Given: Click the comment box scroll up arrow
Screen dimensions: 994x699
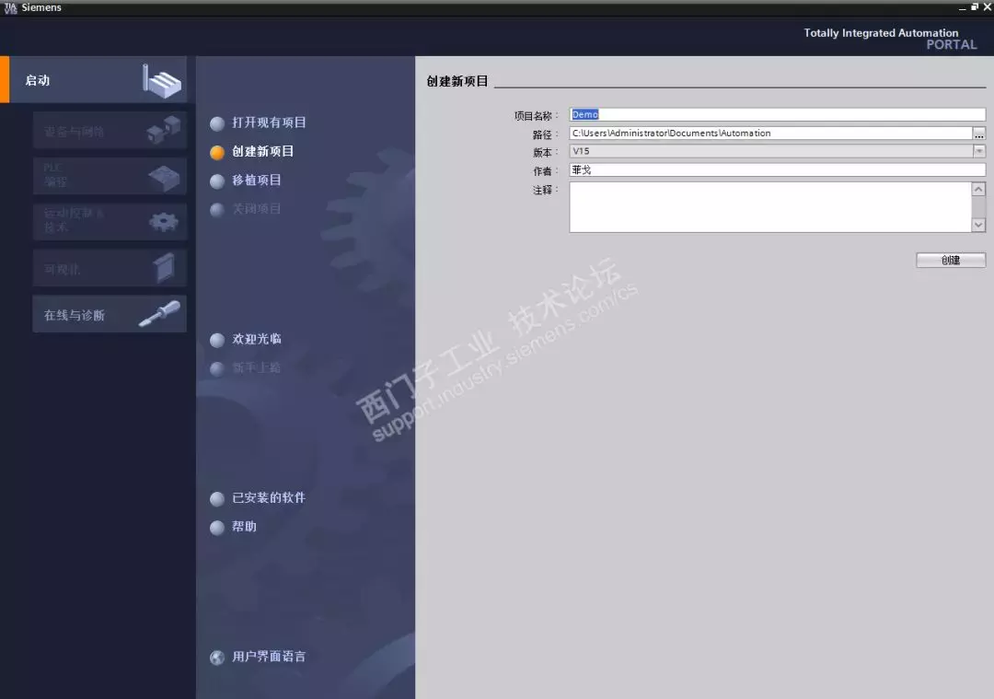Looking at the screenshot, I should [978, 189].
